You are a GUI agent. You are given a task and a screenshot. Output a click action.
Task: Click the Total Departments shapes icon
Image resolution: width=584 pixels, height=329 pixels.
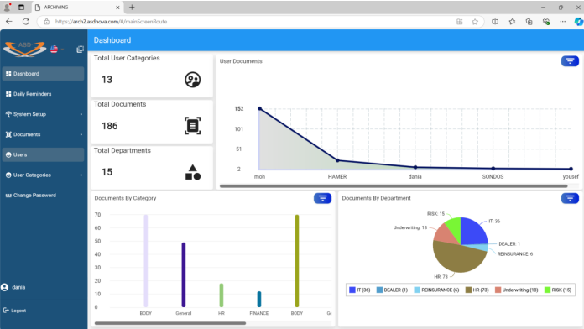pos(192,172)
